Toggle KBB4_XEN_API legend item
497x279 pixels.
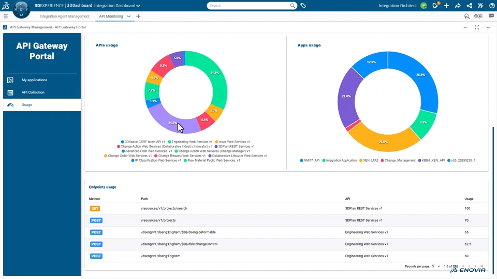tap(431, 160)
